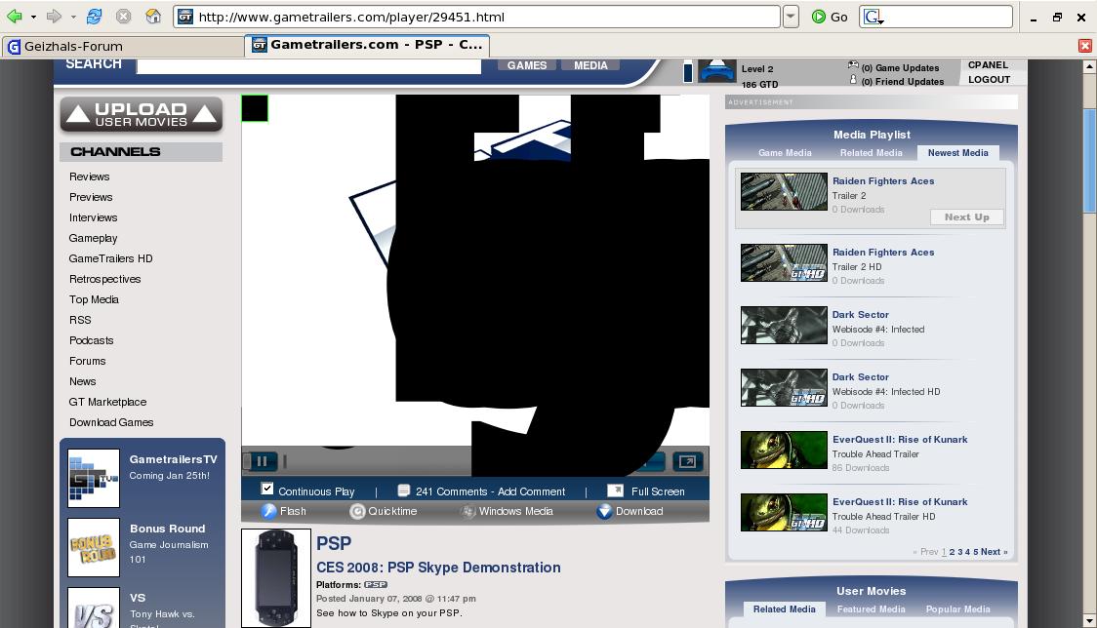Select the Flash player format icon

coord(268,511)
